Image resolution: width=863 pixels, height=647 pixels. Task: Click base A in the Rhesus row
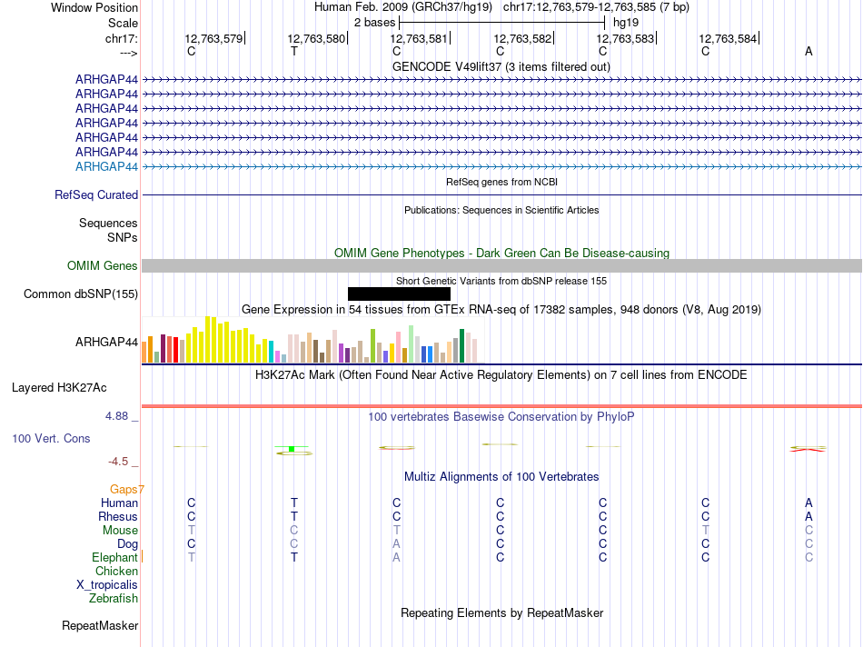pyautogui.click(x=808, y=516)
